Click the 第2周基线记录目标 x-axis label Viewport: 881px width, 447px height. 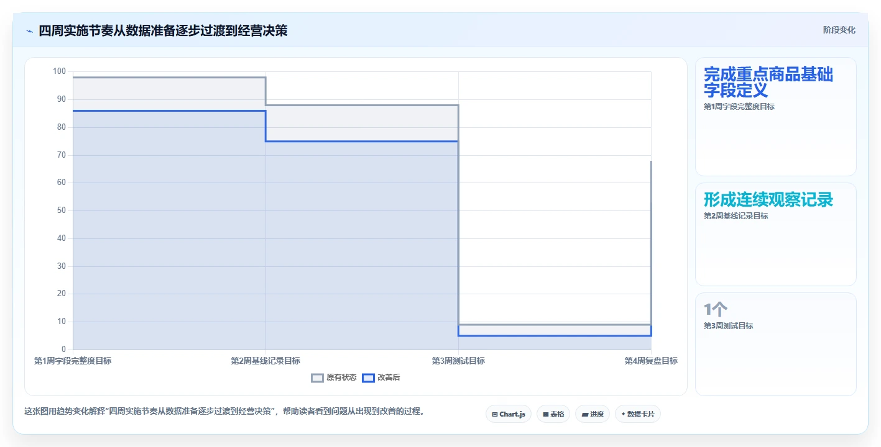point(265,361)
